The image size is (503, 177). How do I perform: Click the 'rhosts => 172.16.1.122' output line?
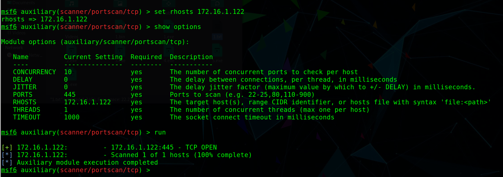point(44,19)
